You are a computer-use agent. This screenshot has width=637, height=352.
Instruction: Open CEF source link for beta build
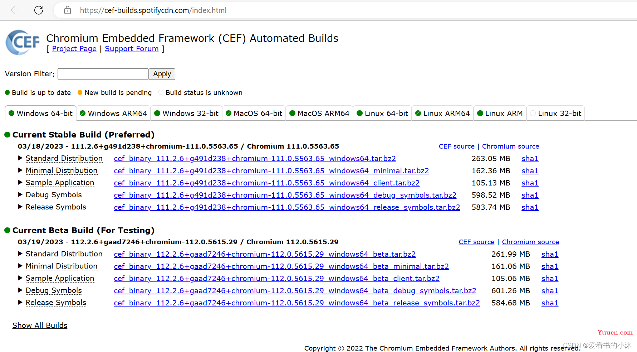[x=476, y=242]
